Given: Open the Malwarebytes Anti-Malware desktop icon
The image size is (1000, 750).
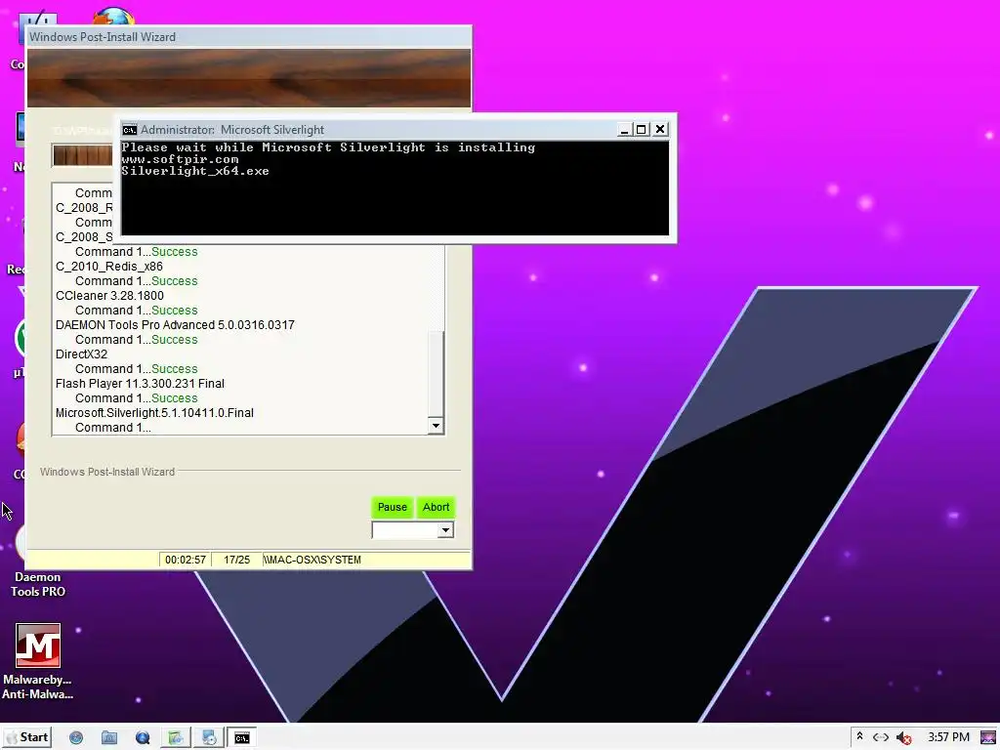Looking at the screenshot, I should point(38,661).
